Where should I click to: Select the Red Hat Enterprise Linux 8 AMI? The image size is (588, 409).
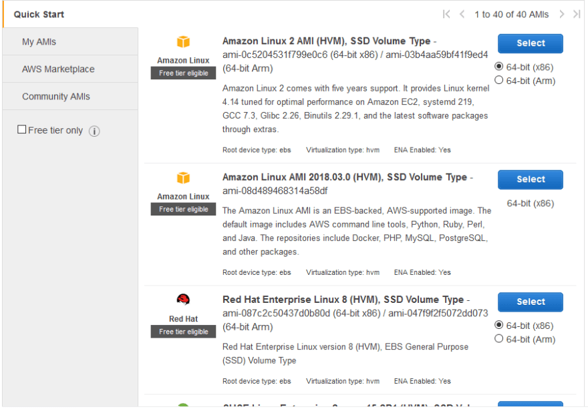click(531, 302)
